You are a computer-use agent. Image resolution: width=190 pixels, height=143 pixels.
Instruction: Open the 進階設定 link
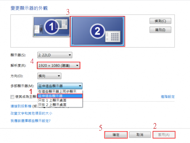[168, 97]
